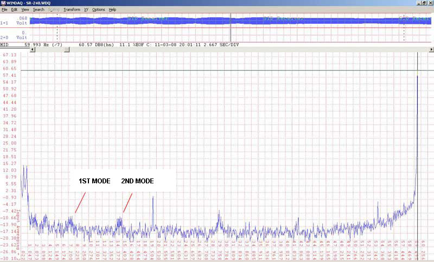Open the File menu
The width and height of the screenshot is (434, 262).
pos(4,9)
